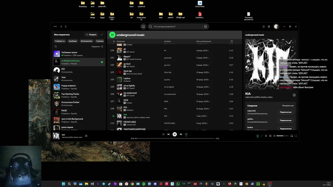Viewport: 333px width, 187px height.
Task: Click now-playing KIA thumbnail in bottom bar
Action: pos(56,136)
